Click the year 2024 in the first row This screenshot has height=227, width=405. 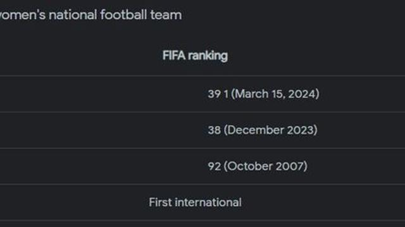click(302, 94)
